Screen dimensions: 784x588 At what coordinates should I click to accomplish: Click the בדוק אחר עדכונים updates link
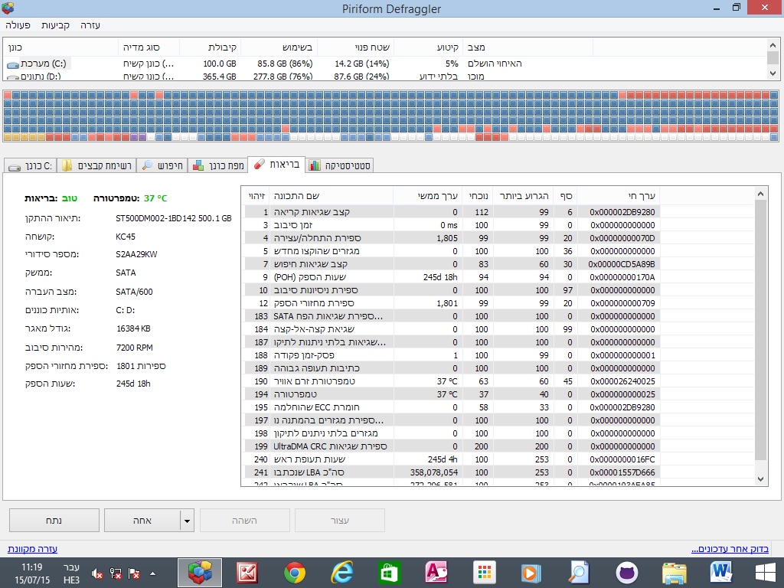click(730, 549)
